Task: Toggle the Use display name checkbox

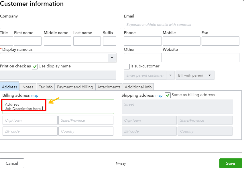Action: [35, 67]
